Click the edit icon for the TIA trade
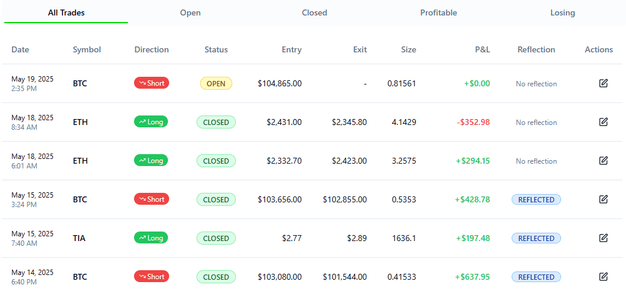The height and width of the screenshot is (297, 626). [603, 238]
